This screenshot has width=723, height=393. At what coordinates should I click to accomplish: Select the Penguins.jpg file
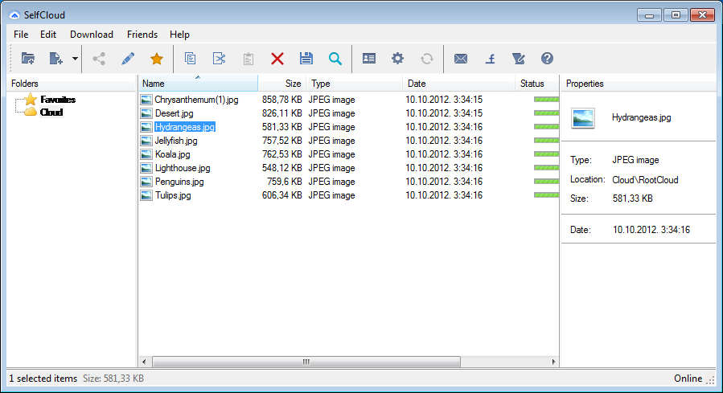click(179, 182)
